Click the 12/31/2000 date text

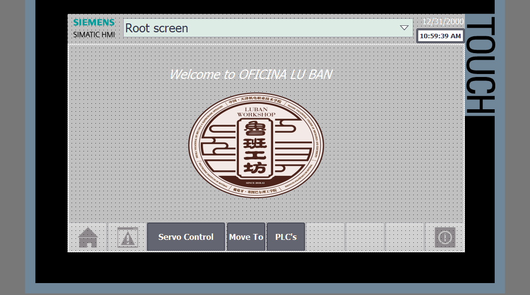pyautogui.click(x=443, y=22)
